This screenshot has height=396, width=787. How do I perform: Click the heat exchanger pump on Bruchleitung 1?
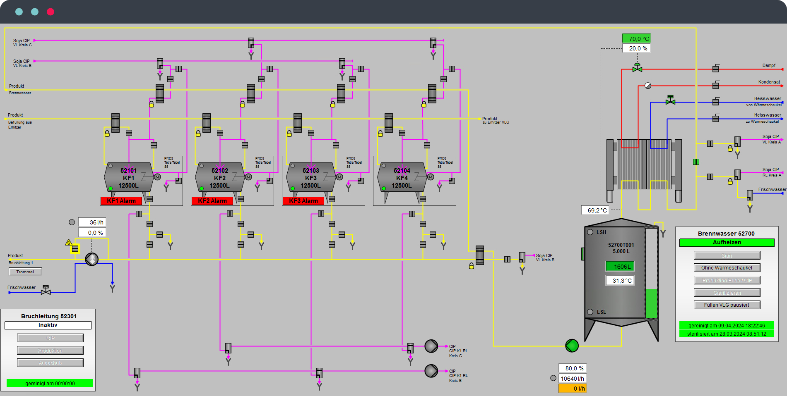[x=92, y=259]
